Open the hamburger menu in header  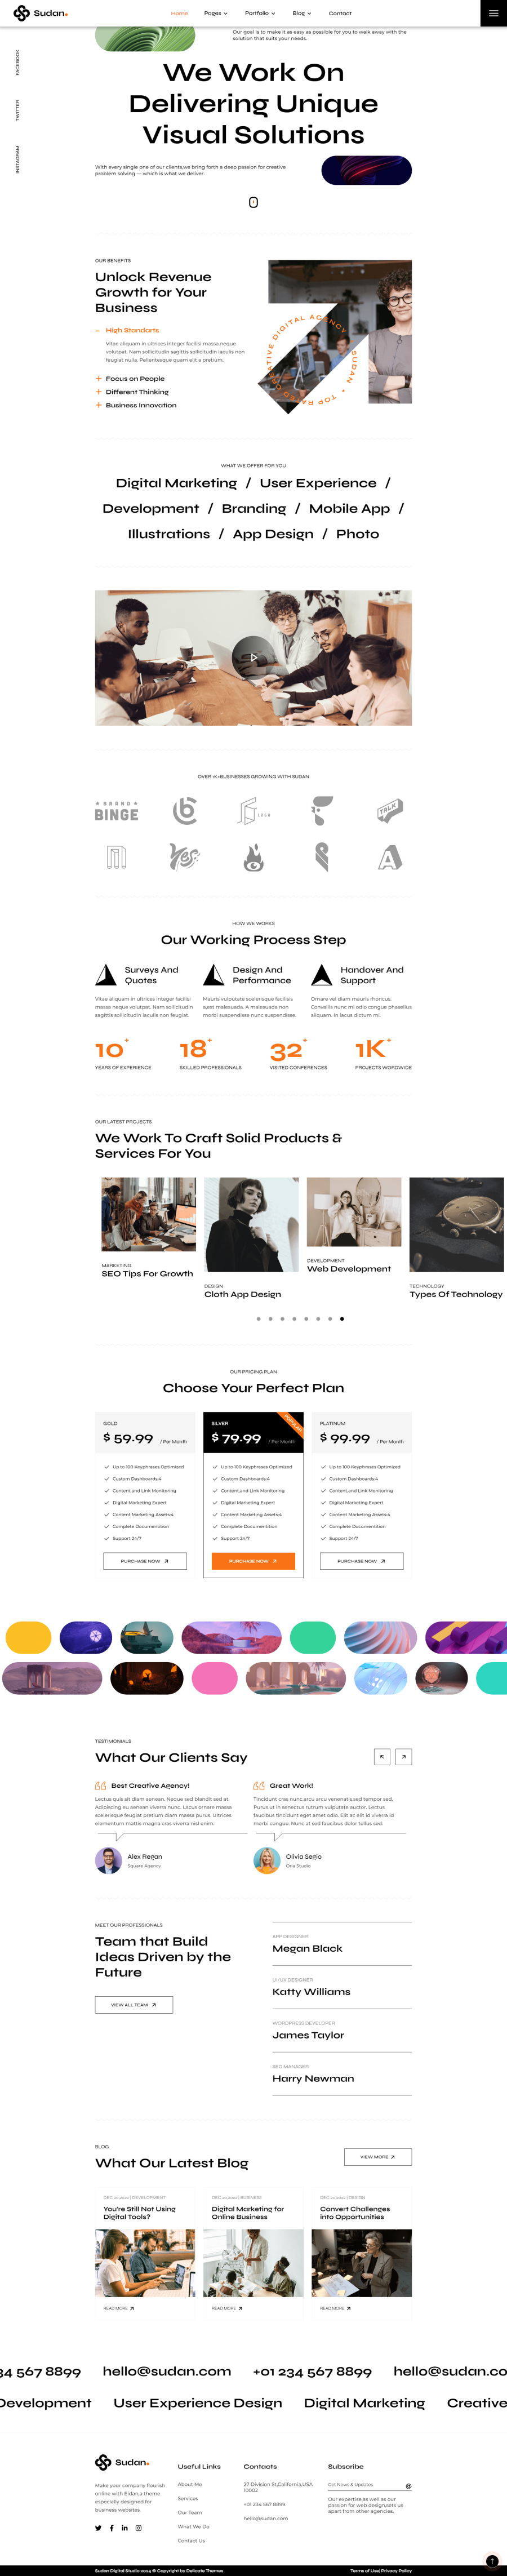pyautogui.click(x=493, y=13)
